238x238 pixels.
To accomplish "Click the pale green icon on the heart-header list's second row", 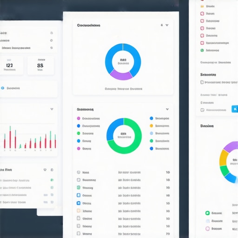I will point(52,187).
